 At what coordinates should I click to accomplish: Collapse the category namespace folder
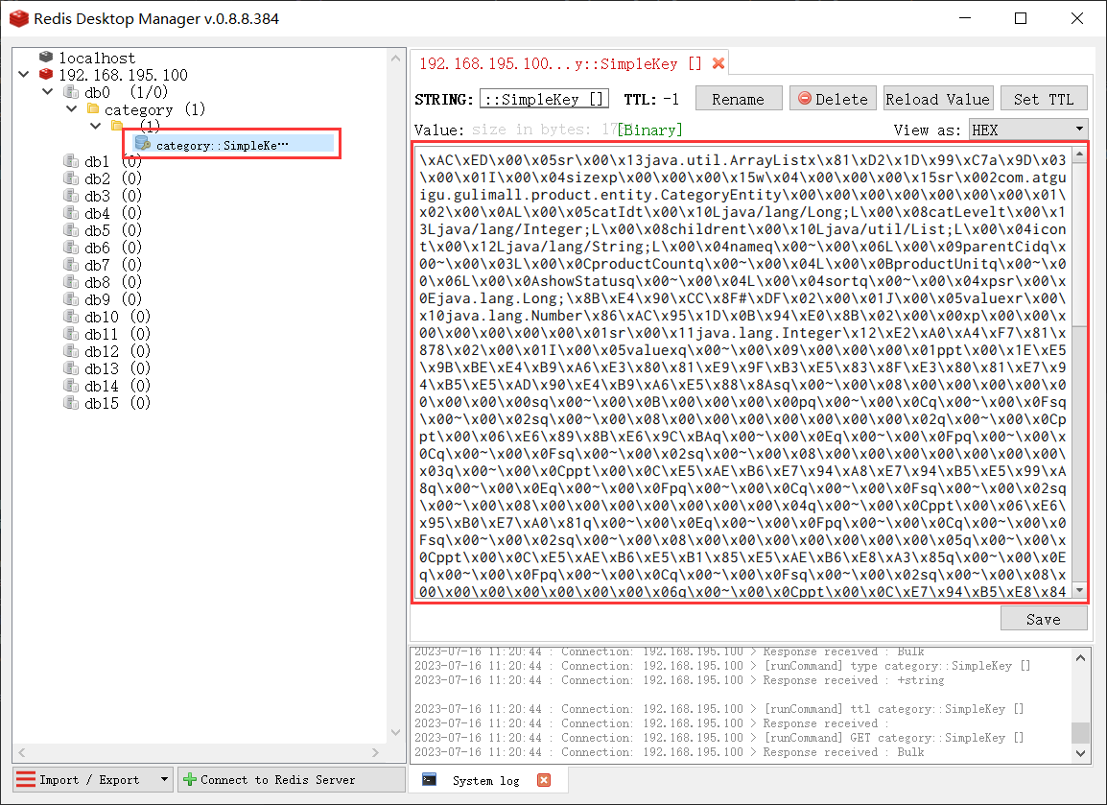point(71,109)
